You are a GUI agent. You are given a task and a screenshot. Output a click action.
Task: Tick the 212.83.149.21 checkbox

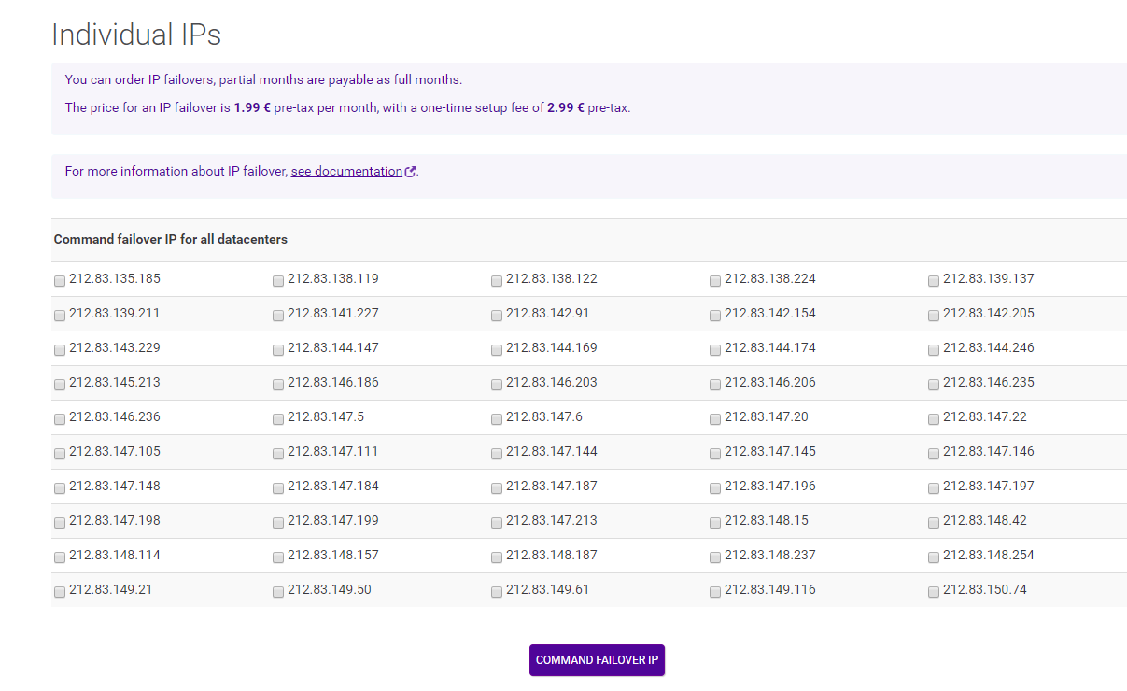coord(60,591)
